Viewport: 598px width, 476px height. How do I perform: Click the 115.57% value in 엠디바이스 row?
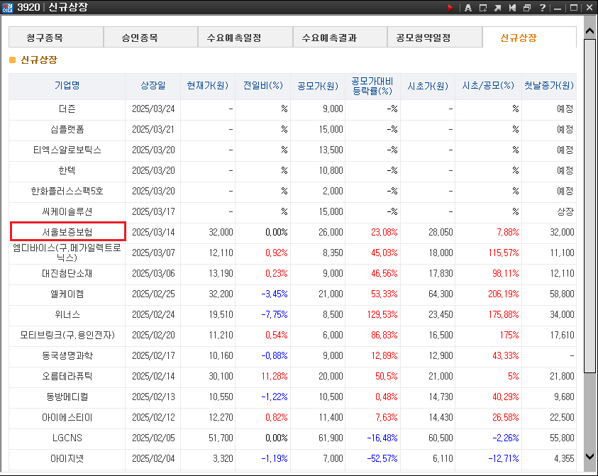point(504,253)
